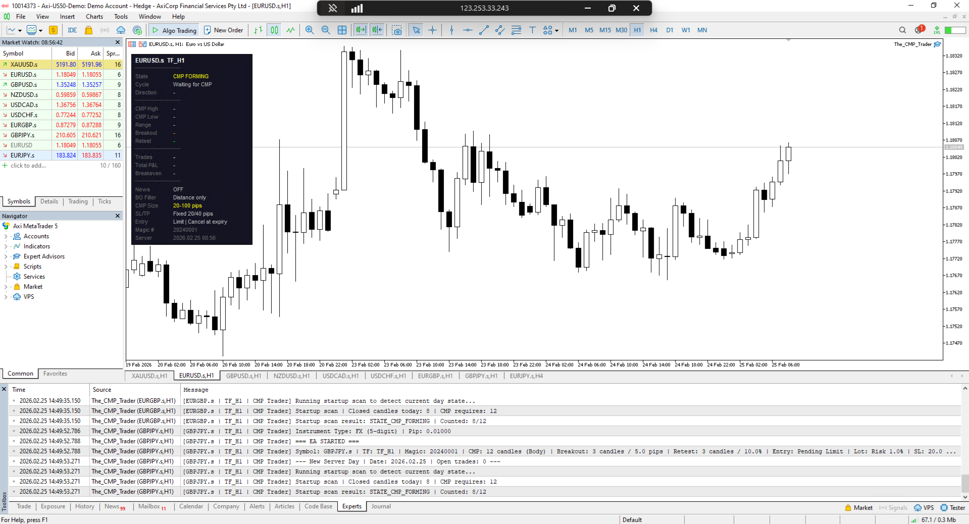The width and height of the screenshot is (969, 524).
Task: Select the D1 timeframe
Action: coord(670,30)
